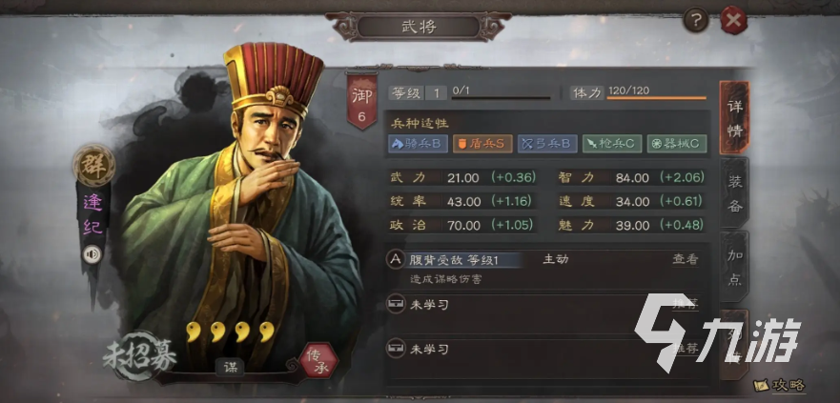Open the help question mark icon
The image size is (840, 403).
(x=696, y=21)
